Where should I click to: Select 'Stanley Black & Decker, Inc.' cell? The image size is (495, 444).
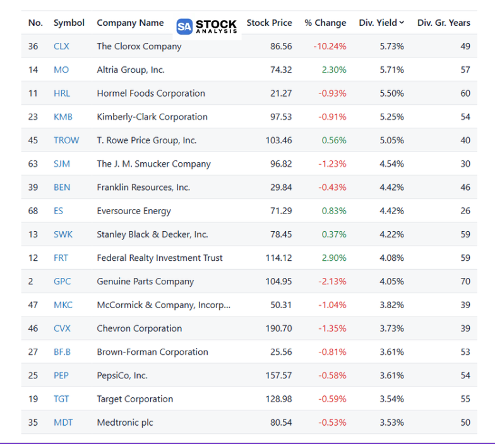152,234
